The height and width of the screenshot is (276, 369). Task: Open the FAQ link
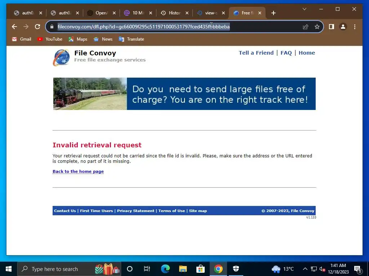click(286, 53)
